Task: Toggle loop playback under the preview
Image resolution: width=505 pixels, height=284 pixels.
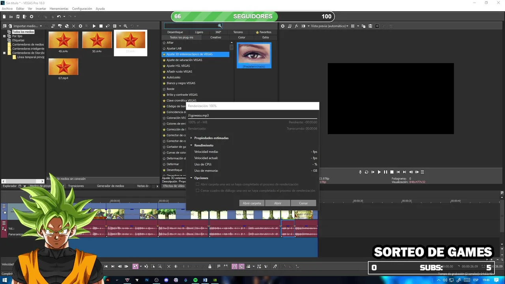Action: (367, 172)
